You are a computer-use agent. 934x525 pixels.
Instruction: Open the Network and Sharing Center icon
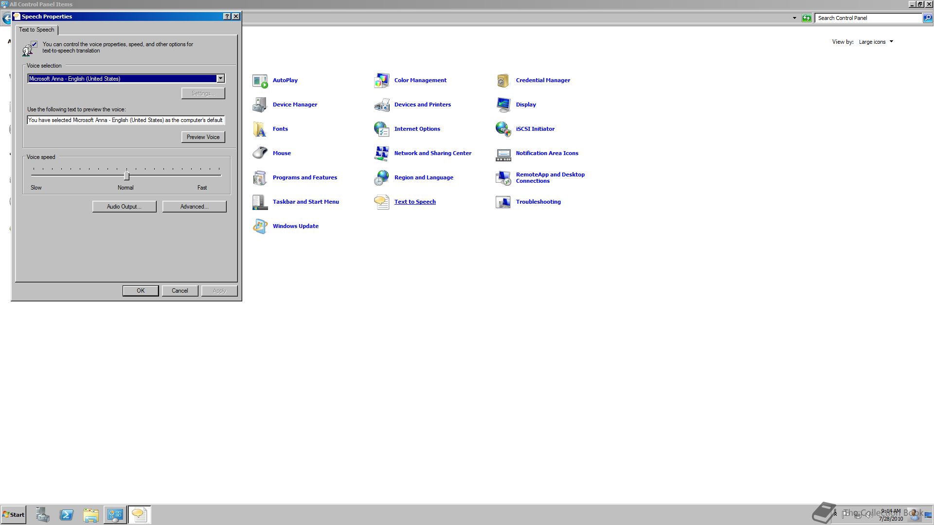coord(382,154)
